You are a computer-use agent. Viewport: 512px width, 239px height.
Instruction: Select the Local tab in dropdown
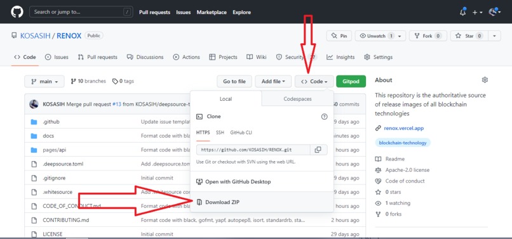226,99
